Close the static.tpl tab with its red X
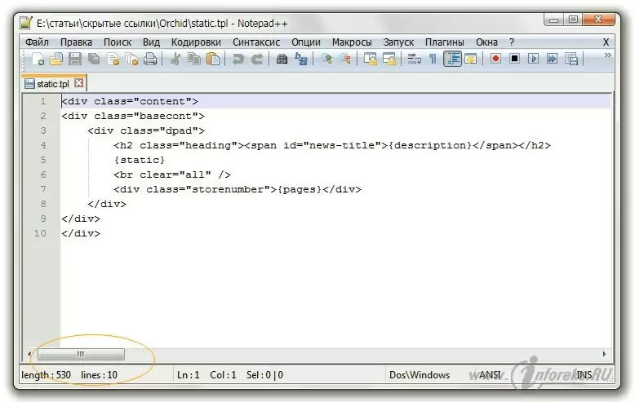Image resolution: width=635 pixels, height=402 pixels. pos(79,83)
